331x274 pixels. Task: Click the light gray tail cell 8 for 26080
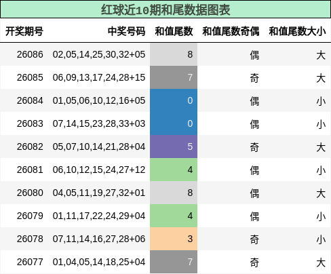pos(174,193)
